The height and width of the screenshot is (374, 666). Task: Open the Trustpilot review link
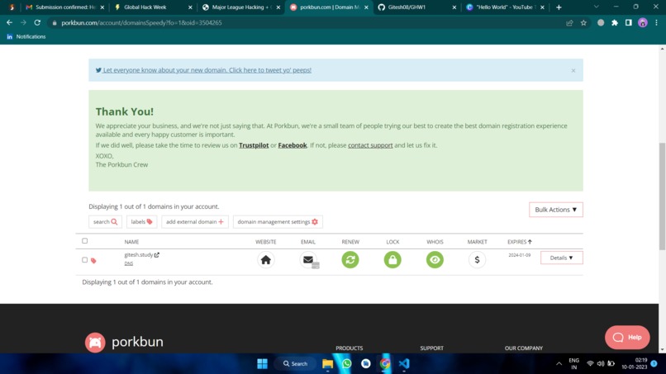tap(254, 145)
